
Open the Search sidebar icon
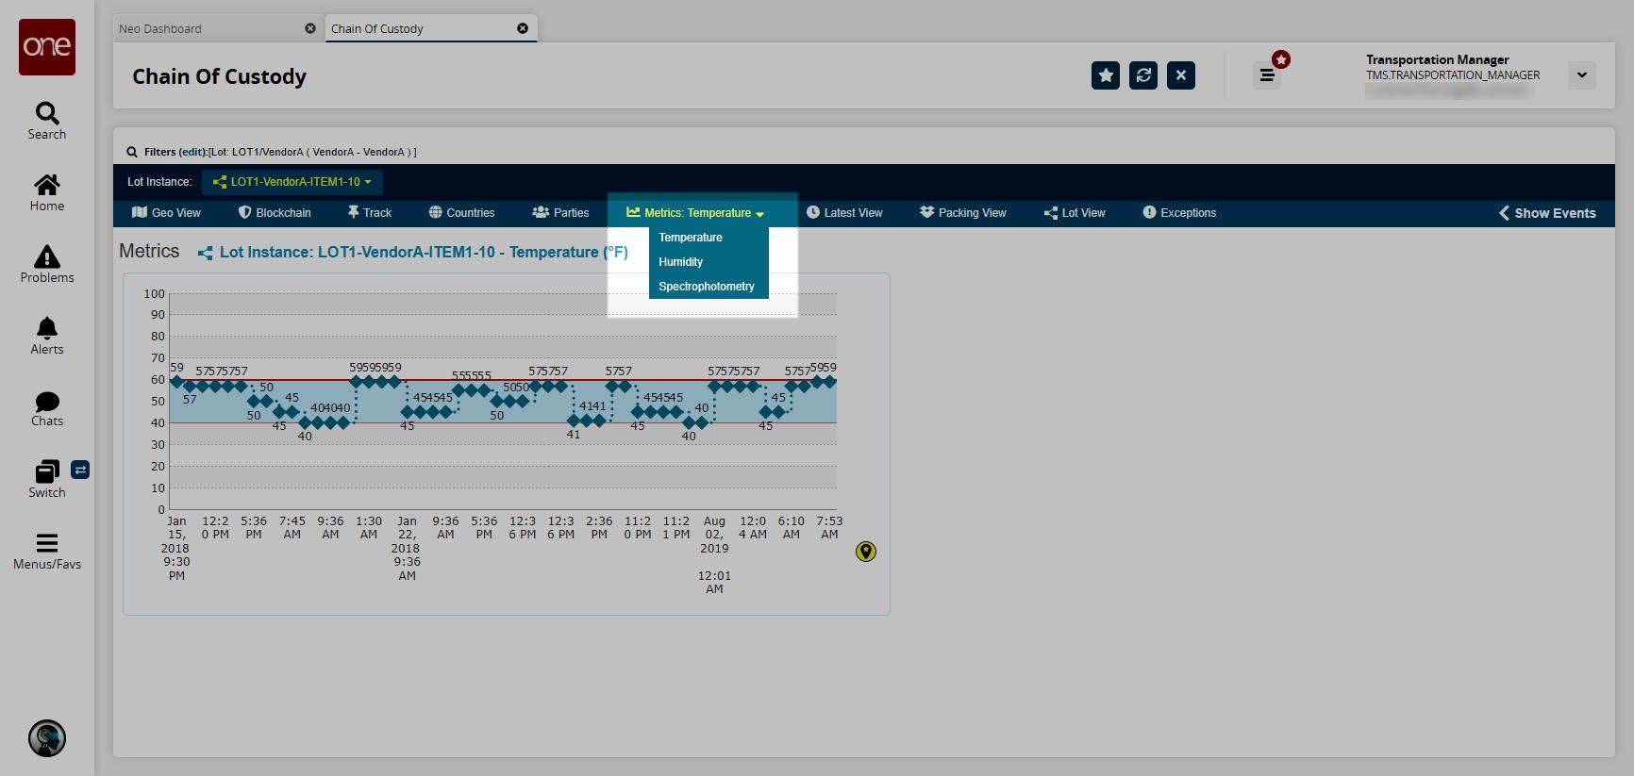[x=47, y=114]
